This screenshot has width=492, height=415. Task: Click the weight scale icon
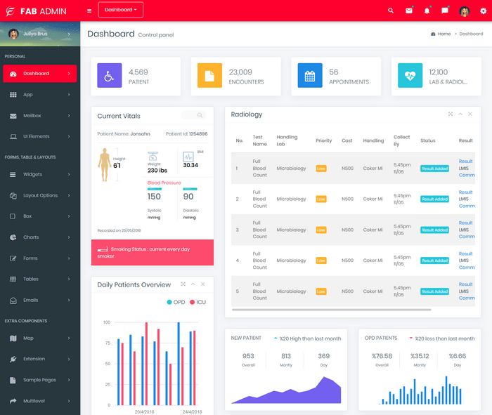coord(153,156)
